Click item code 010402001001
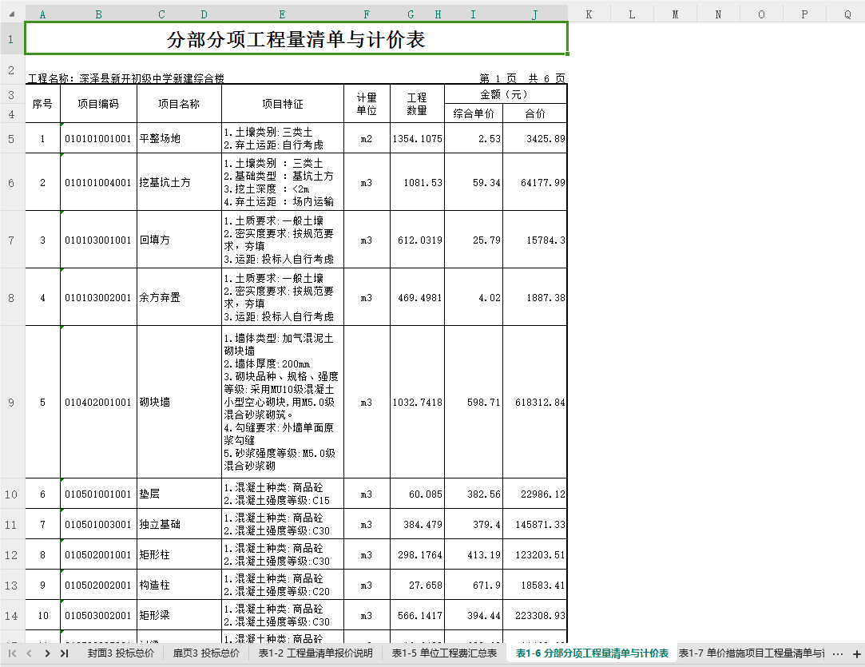 tap(98, 402)
